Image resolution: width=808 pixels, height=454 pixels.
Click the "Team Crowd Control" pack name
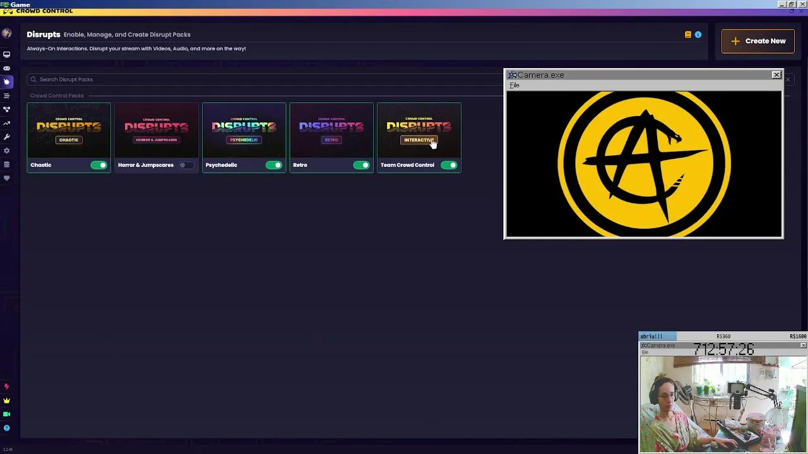pos(407,165)
